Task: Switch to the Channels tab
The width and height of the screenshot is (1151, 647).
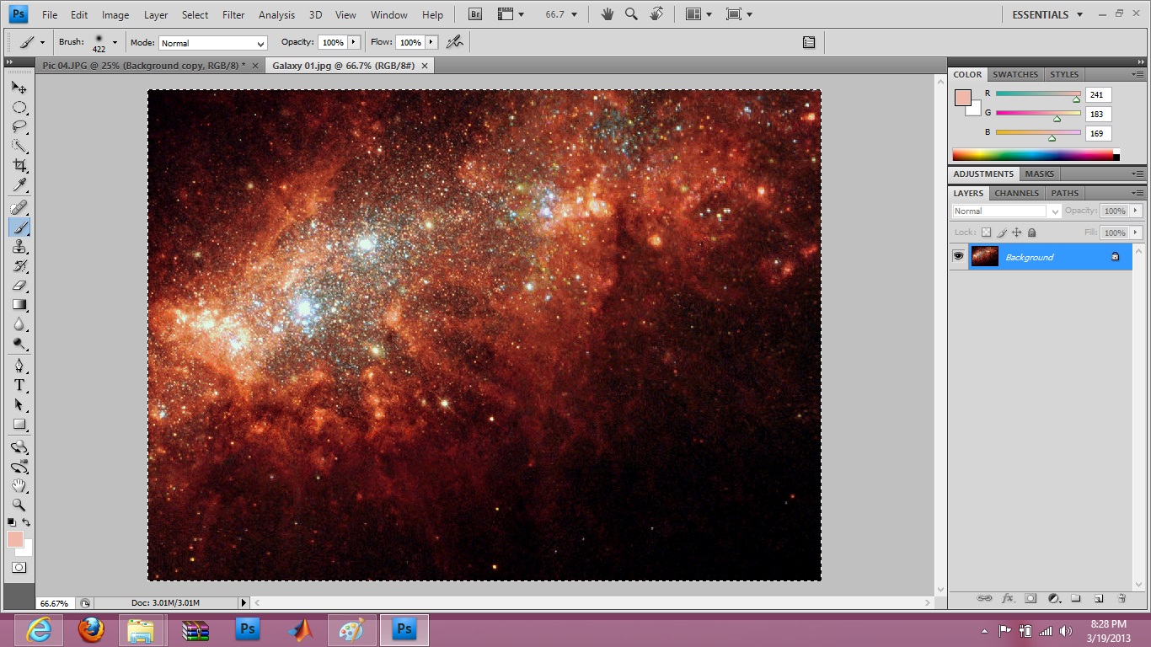Action: (x=1016, y=193)
